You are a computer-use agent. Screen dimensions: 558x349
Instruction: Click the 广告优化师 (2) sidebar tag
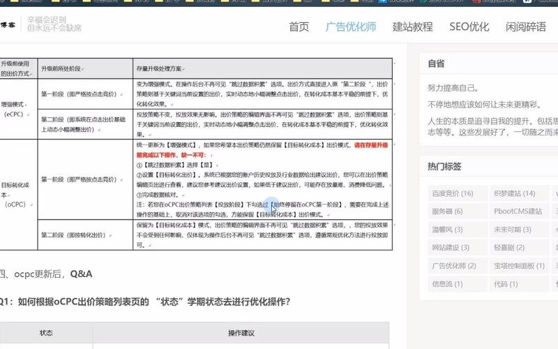pos(454,266)
